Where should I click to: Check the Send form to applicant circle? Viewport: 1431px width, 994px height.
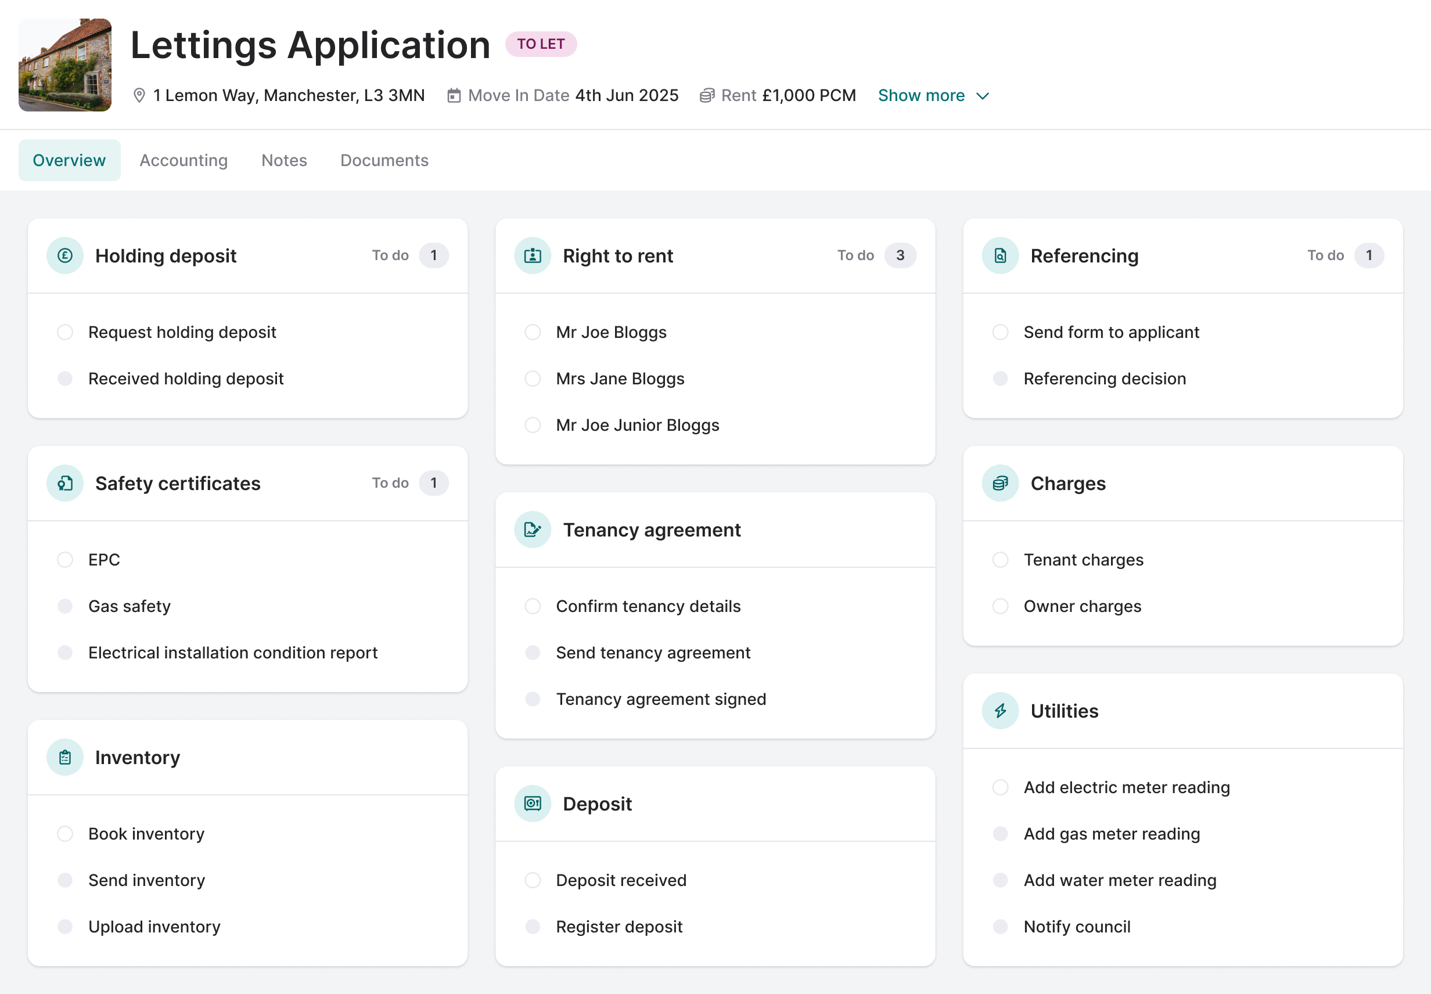click(x=1000, y=332)
